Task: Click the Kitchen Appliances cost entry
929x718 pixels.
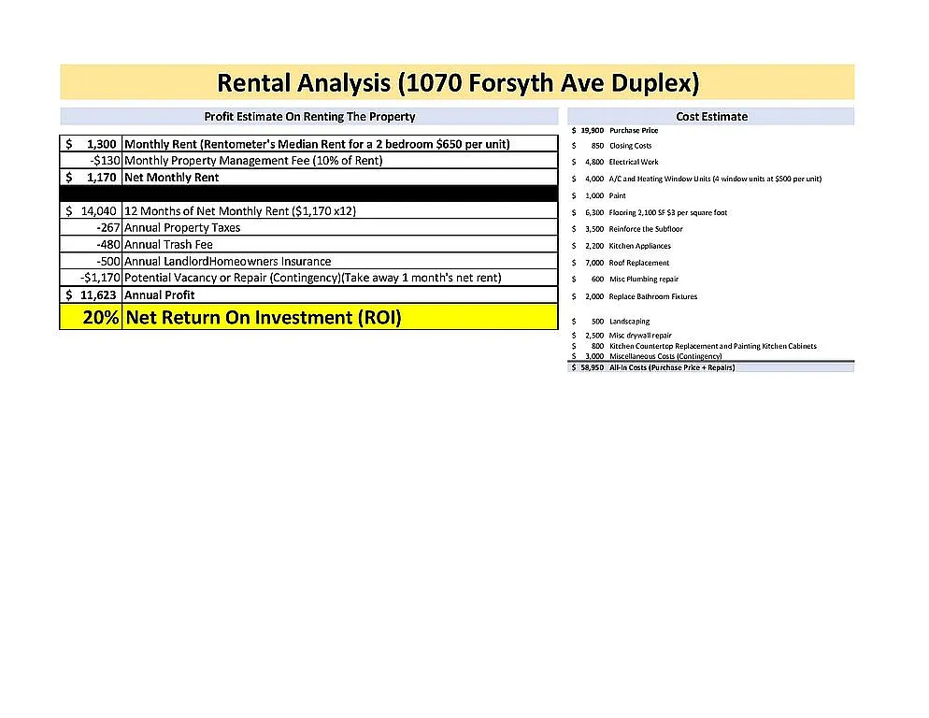Action: click(639, 246)
